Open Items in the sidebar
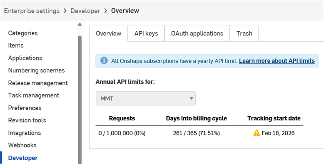 tap(16, 45)
